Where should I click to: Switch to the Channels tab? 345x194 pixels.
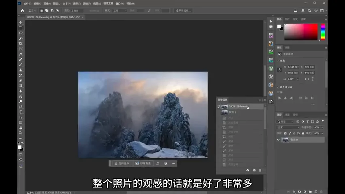pos(287,115)
